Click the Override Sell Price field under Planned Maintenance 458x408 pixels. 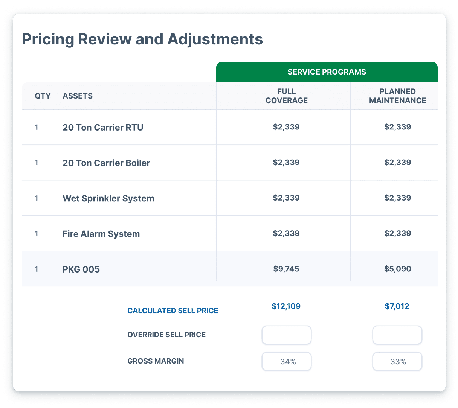point(397,335)
